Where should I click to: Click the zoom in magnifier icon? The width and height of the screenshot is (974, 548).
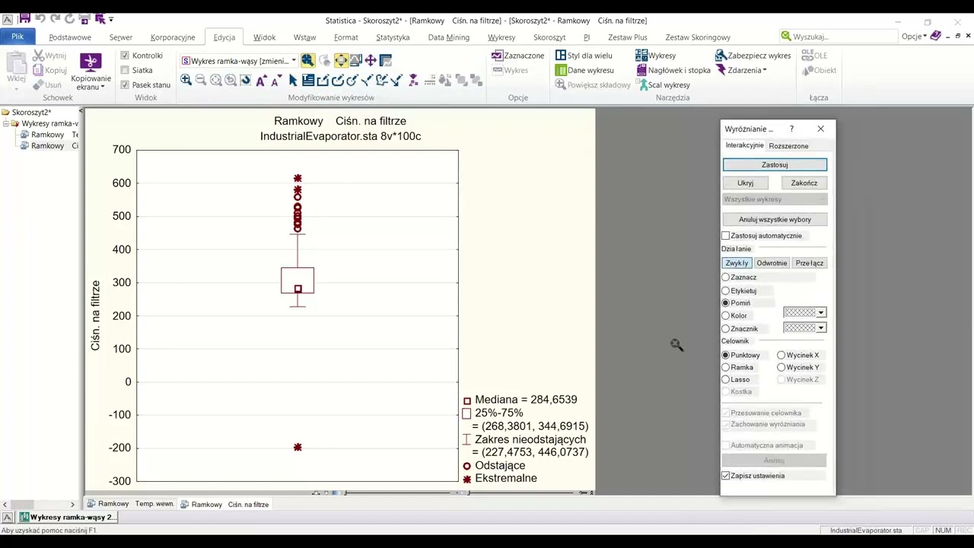pyautogui.click(x=186, y=80)
